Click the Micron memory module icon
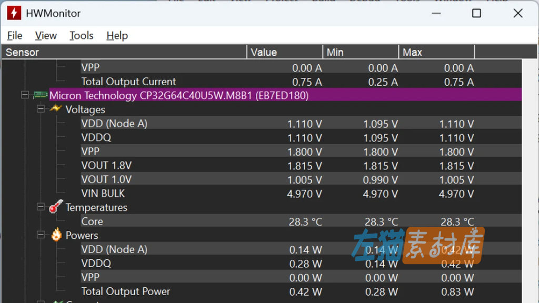The width and height of the screenshot is (539, 303). (41, 95)
